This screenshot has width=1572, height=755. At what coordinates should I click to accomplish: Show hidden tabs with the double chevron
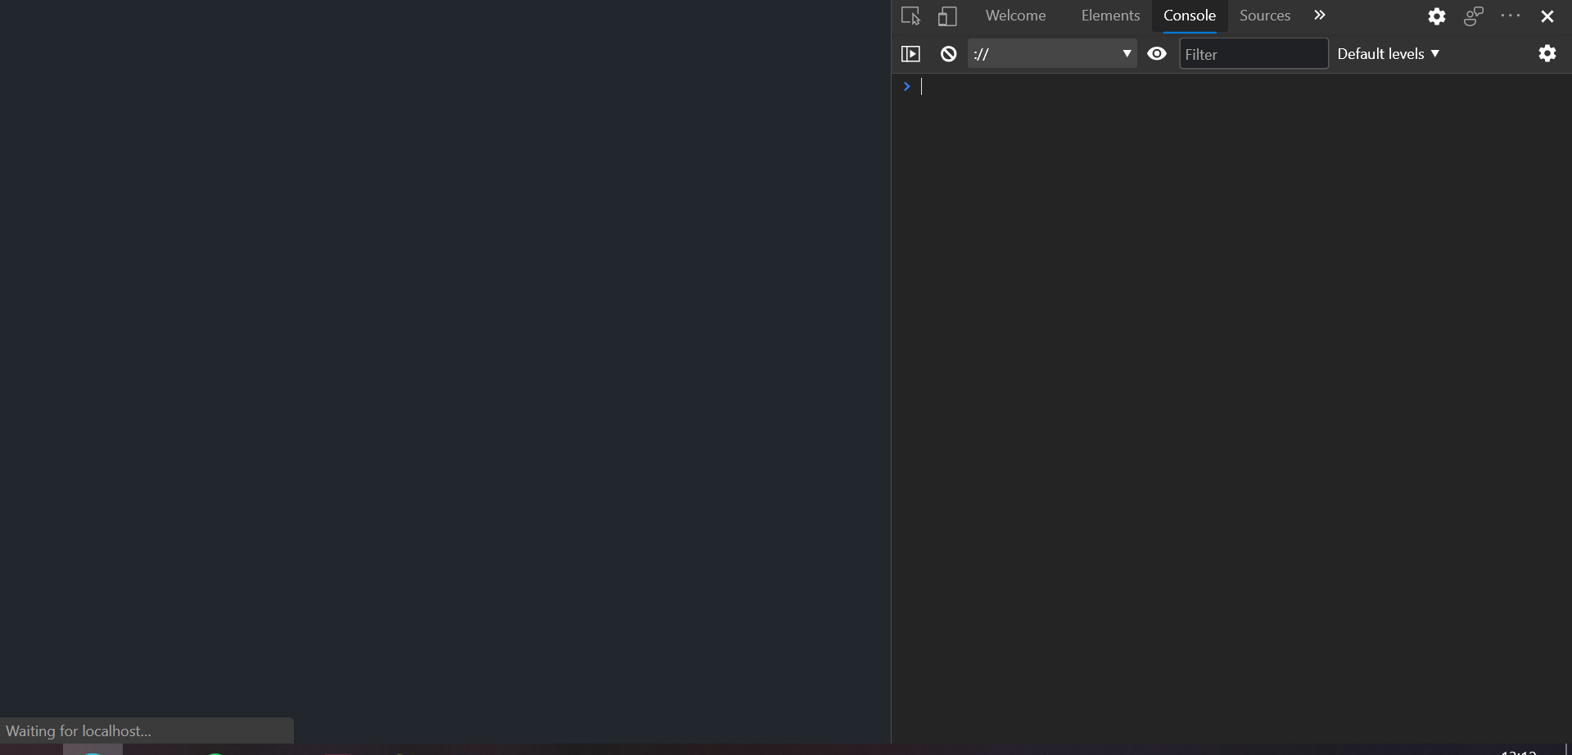click(1319, 15)
